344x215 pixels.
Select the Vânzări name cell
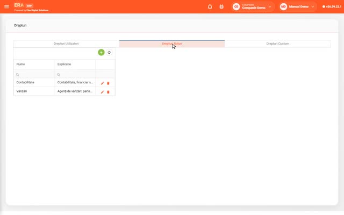pos(34,91)
